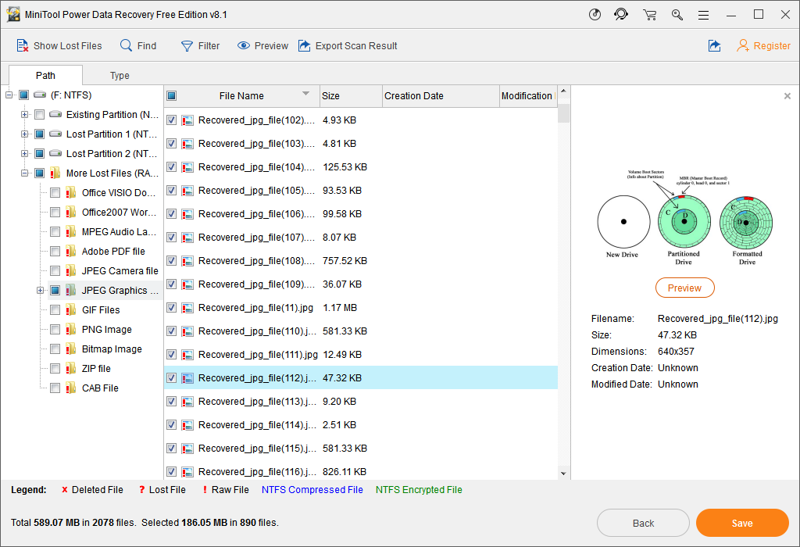800x547 pixels.
Task: Check the Bitmap Image checkbox
Action: [x=55, y=349]
